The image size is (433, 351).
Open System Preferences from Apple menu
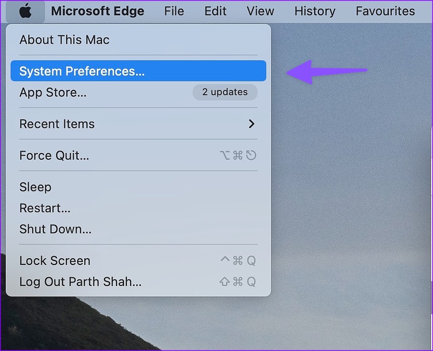[x=139, y=71]
